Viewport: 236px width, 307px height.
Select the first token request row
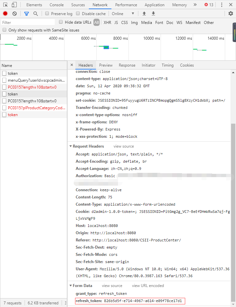coord(33,73)
